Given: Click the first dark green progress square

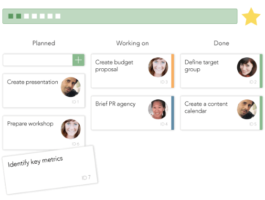Looking at the screenshot, I should tap(11, 16).
